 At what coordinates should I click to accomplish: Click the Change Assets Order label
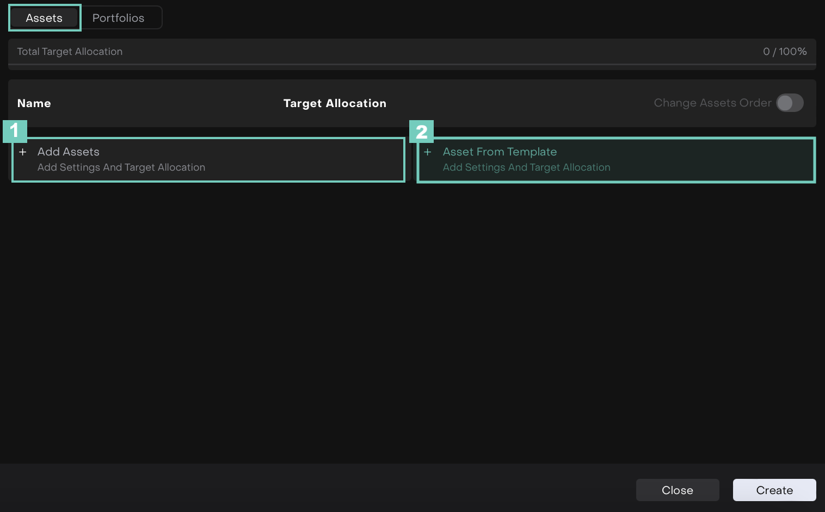coord(712,103)
